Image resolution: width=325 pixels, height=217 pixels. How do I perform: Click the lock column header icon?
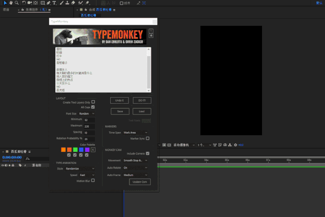tap(13, 165)
